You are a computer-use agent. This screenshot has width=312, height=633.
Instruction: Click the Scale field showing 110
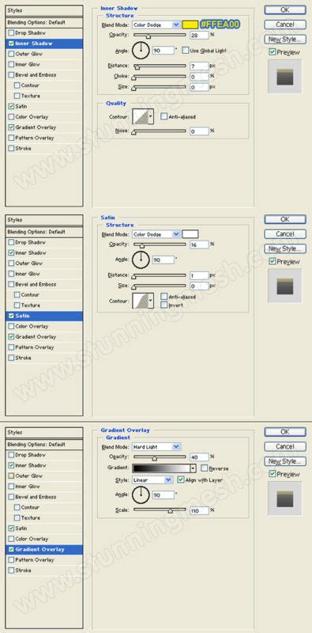click(199, 510)
